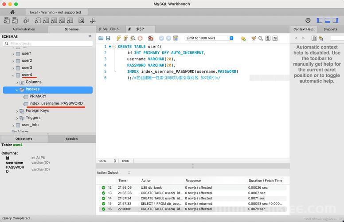
Task: Go back in context help
Action: click(x=296, y=38)
